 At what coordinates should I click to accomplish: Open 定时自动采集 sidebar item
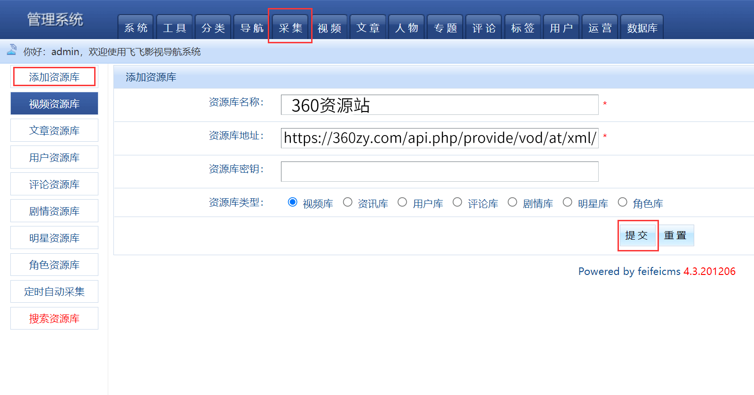(54, 291)
